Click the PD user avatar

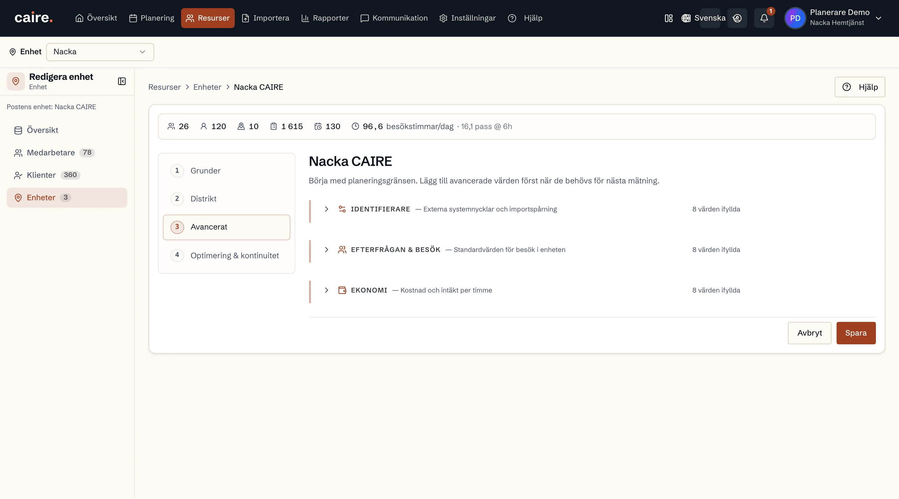click(795, 18)
